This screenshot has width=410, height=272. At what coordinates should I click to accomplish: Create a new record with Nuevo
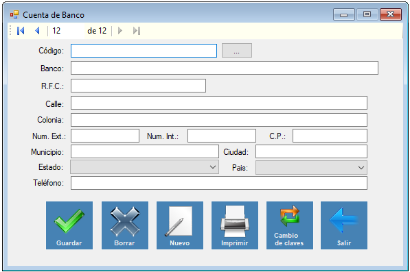click(180, 225)
